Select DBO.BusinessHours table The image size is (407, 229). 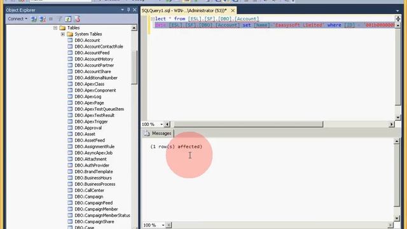(93, 178)
